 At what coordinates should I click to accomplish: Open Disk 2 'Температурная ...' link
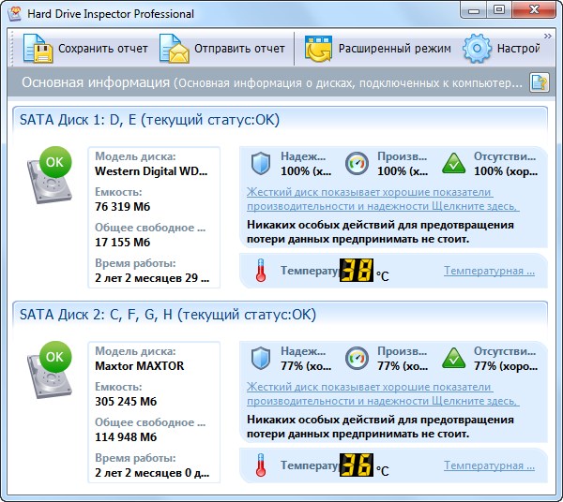[x=490, y=465]
